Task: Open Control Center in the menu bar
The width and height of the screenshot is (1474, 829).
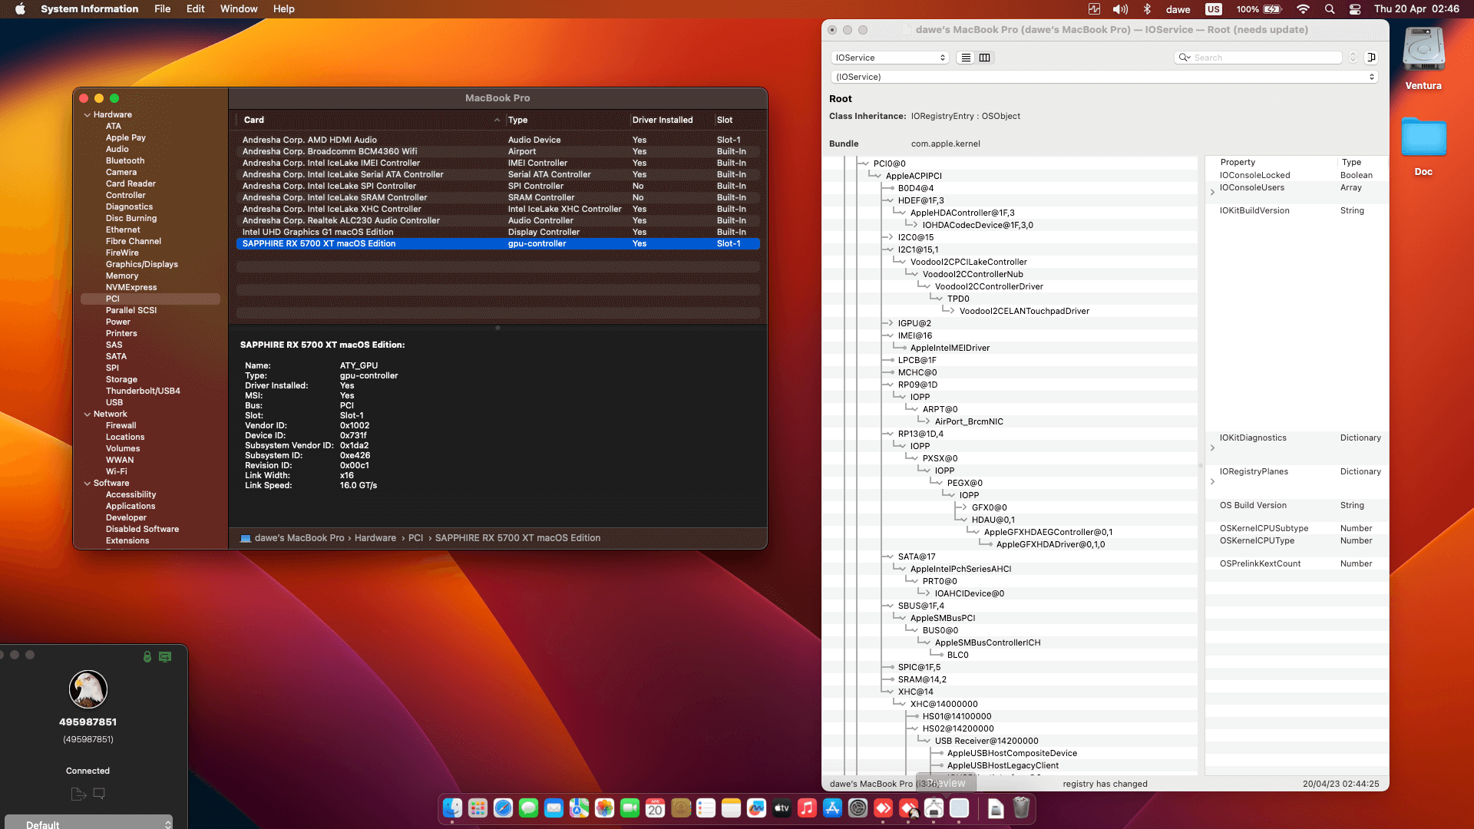Action: click(1355, 9)
